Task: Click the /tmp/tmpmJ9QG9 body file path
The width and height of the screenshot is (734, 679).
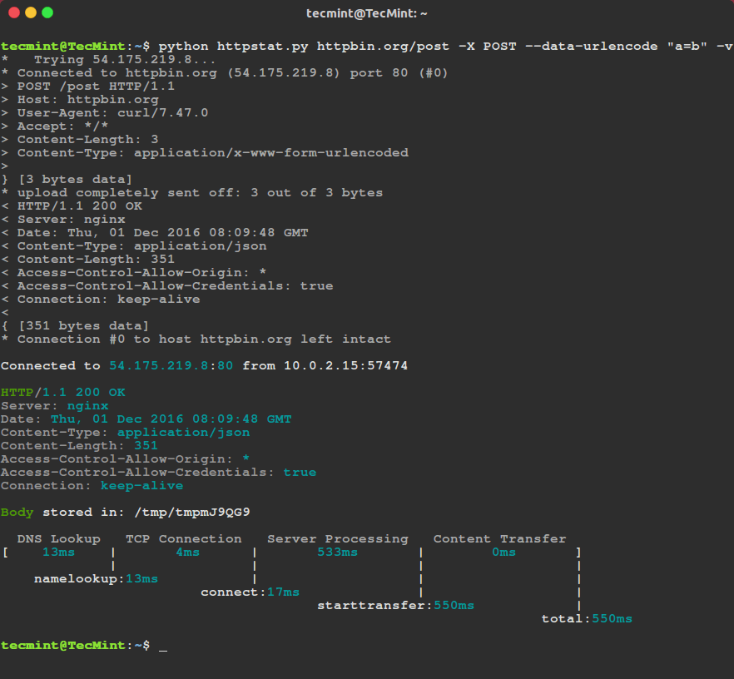Action: (x=200, y=512)
